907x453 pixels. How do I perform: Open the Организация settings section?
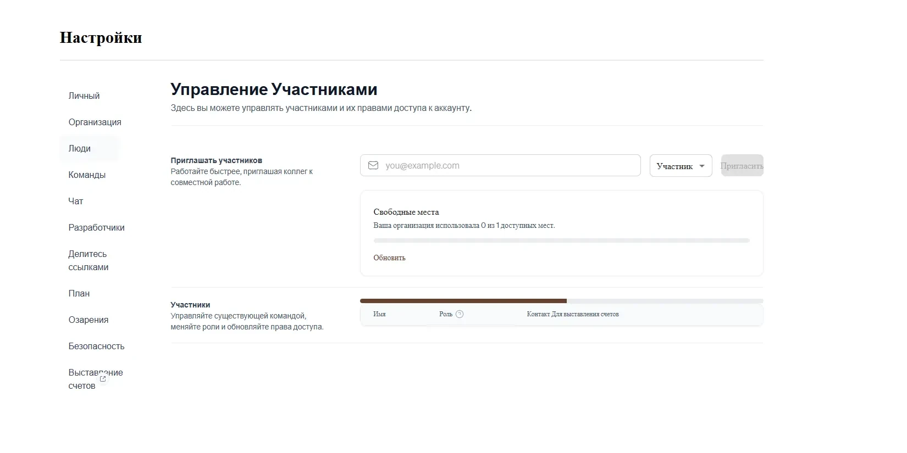point(95,122)
